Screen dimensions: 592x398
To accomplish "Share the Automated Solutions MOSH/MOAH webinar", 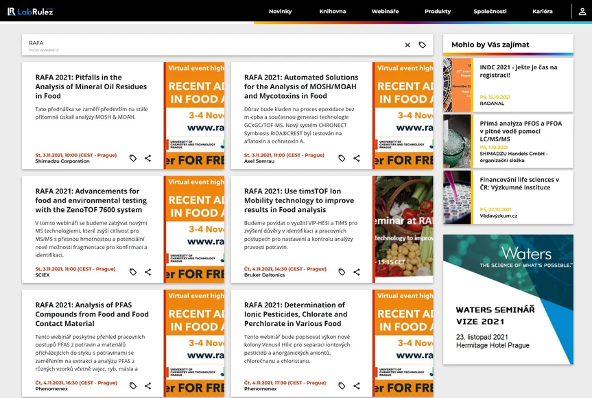I will (x=357, y=159).
